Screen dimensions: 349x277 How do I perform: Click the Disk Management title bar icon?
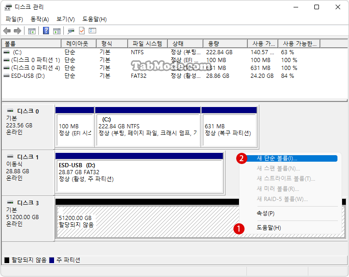point(8,7)
